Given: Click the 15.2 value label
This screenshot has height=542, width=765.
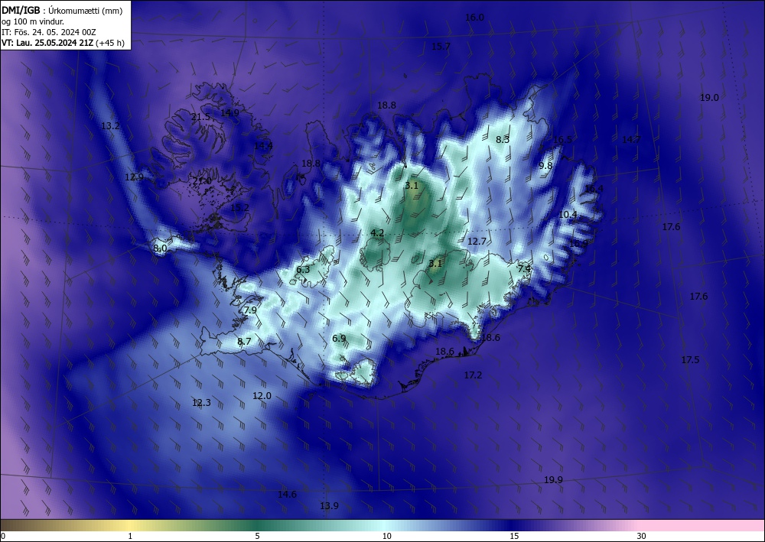Looking at the screenshot, I should pyautogui.click(x=239, y=208).
